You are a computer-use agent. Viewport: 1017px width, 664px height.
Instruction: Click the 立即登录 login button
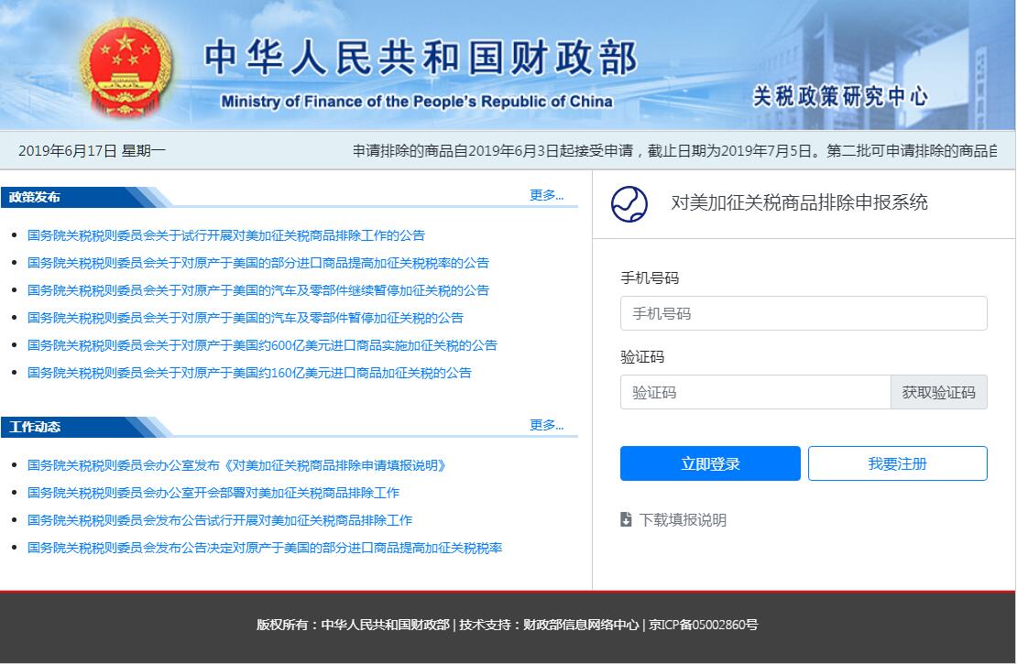710,463
